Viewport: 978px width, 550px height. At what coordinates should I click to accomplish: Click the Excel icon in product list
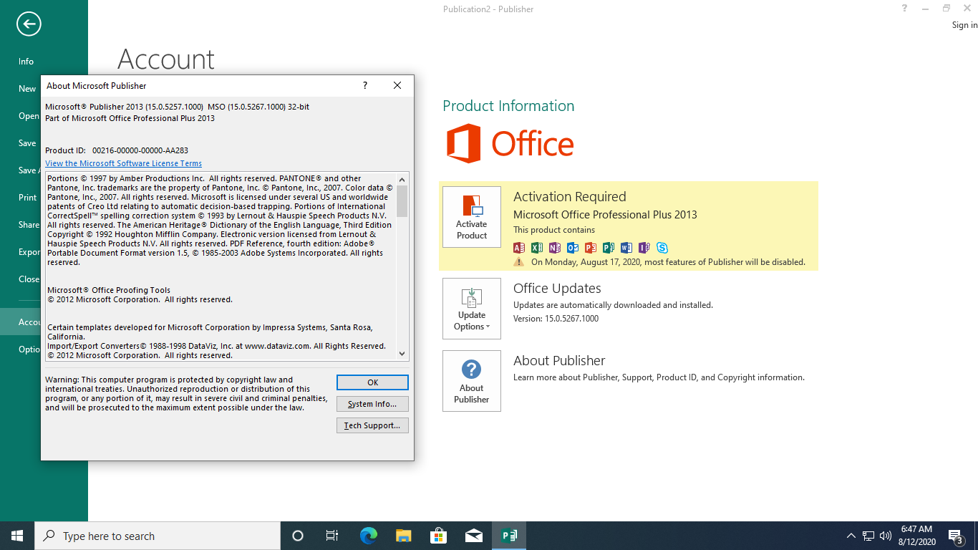[537, 248]
